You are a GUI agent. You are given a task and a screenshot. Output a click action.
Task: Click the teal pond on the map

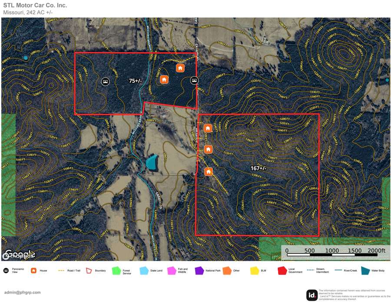[152, 162]
